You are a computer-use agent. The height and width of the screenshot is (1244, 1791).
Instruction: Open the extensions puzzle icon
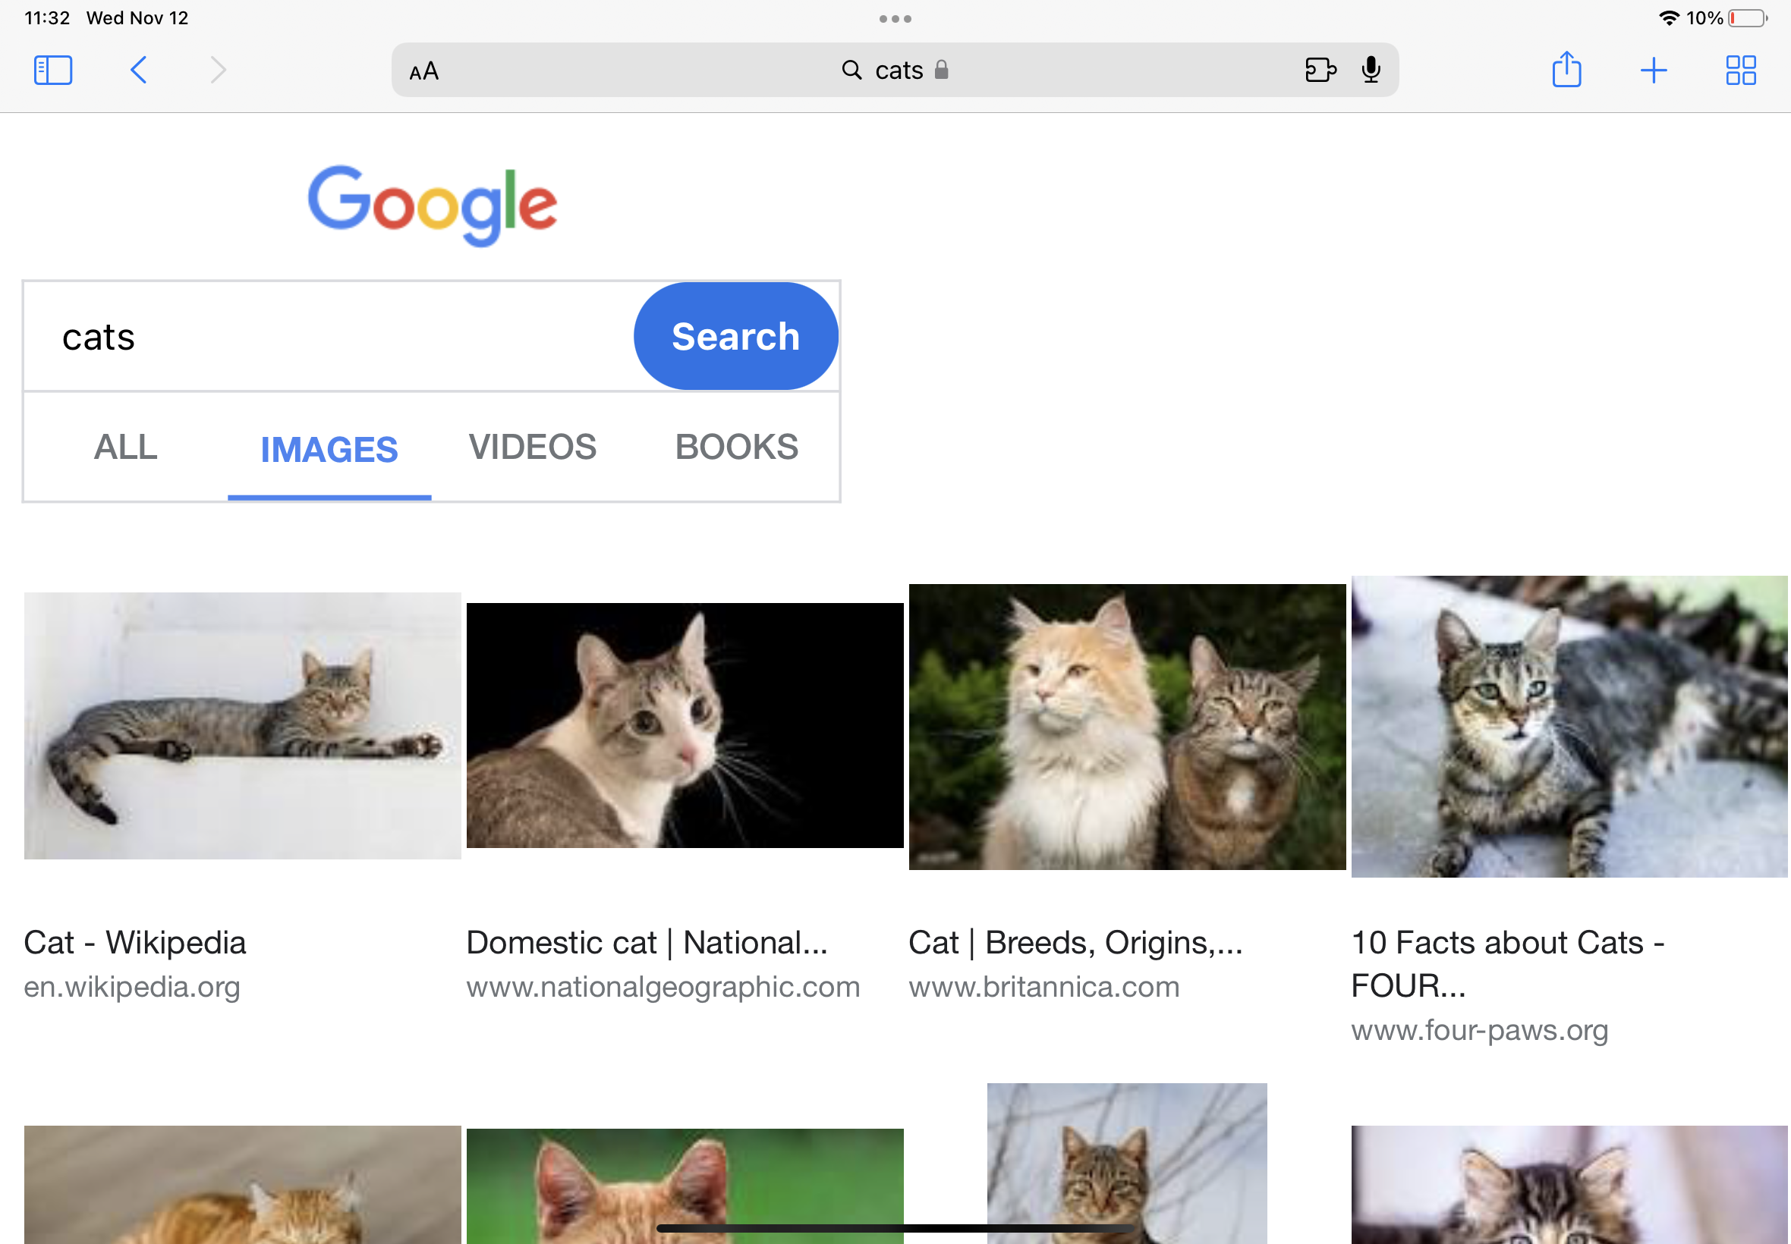[1320, 70]
